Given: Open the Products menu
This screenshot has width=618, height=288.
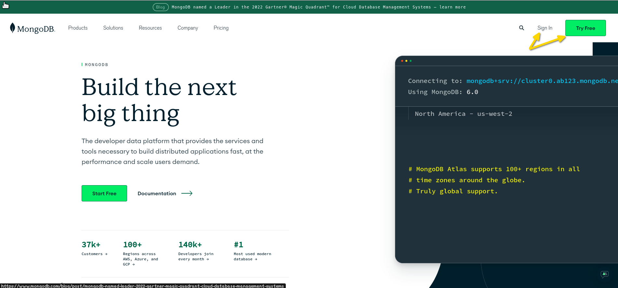Looking at the screenshot, I should (x=78, y=28).
